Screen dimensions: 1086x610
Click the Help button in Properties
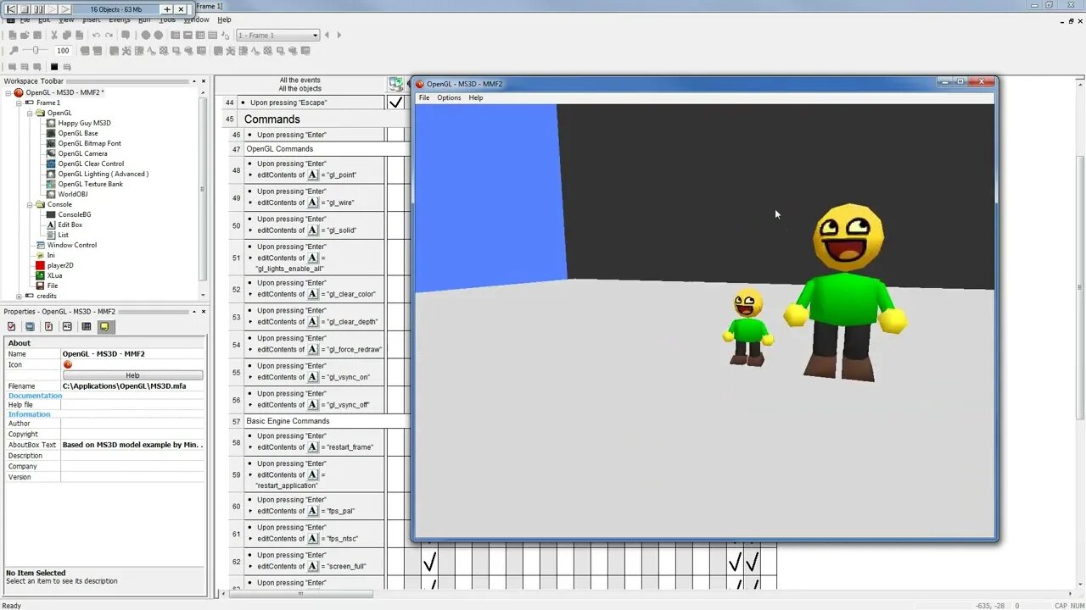[x=132, y=375]
